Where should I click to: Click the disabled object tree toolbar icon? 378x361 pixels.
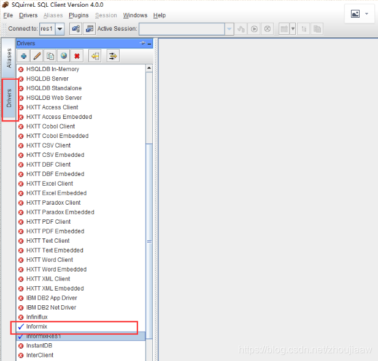coord(304,29)
